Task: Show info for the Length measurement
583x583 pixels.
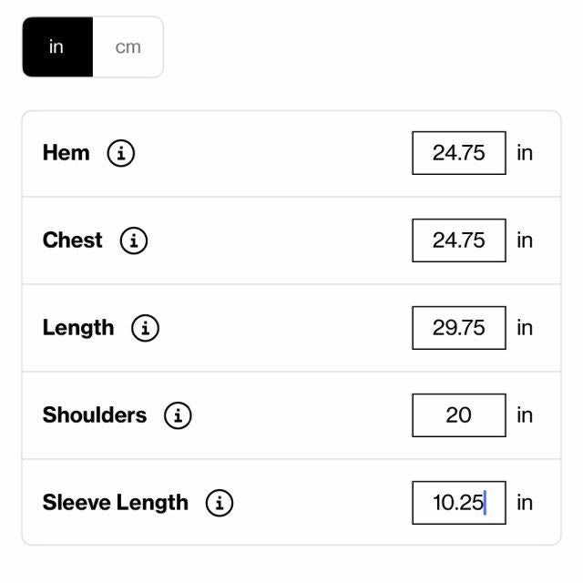Action: [146, 328]
